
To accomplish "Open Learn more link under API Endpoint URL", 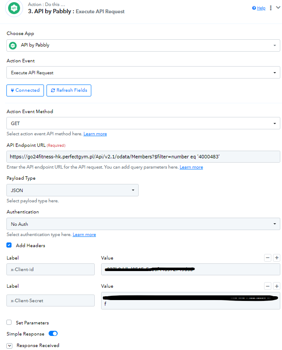I will (191, 167).
